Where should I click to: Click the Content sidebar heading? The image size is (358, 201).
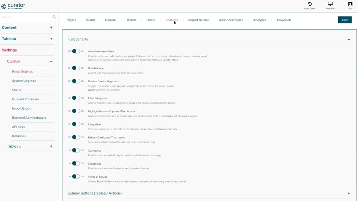pyautogui.click(x=9, y=28)
